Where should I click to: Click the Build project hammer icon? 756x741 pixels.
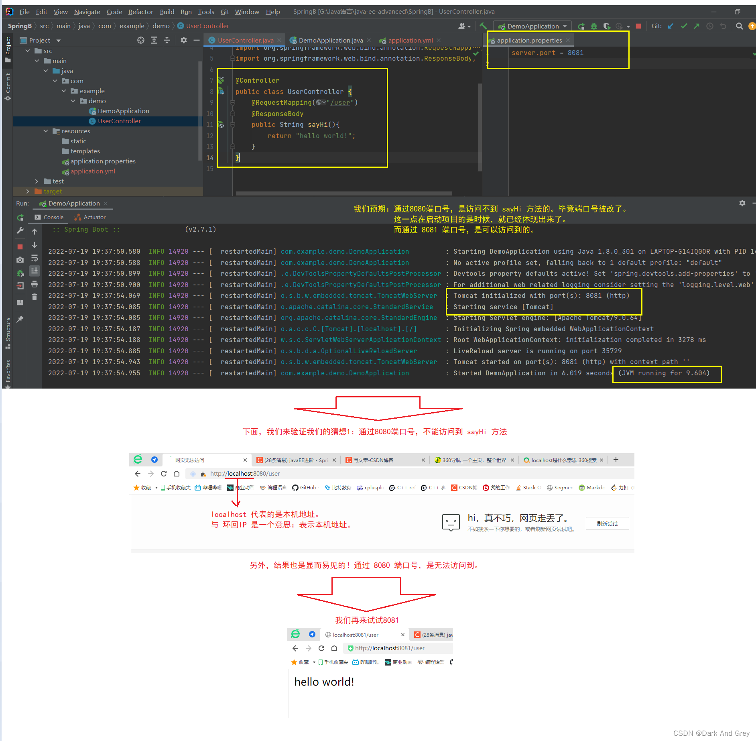pyautogui.click(x=483, y=26)
